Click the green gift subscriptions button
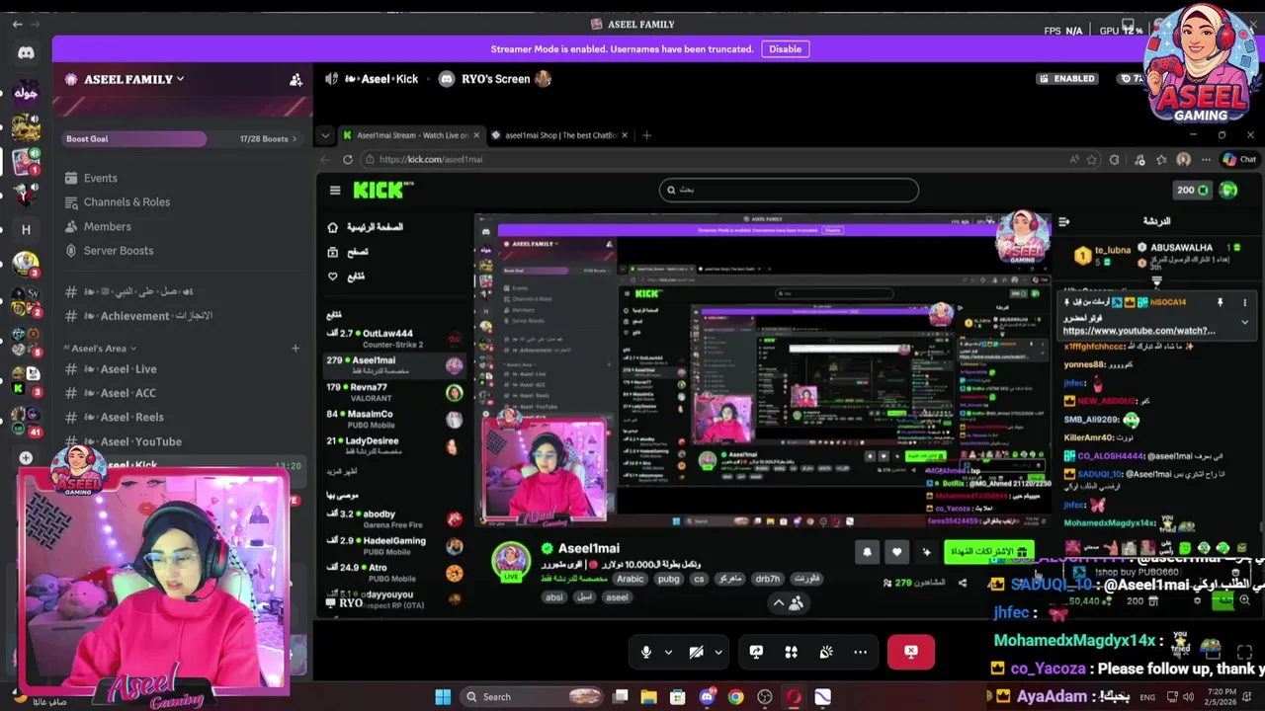Image resolution: width=1265 pixels, height=711 pixels. 988,551
